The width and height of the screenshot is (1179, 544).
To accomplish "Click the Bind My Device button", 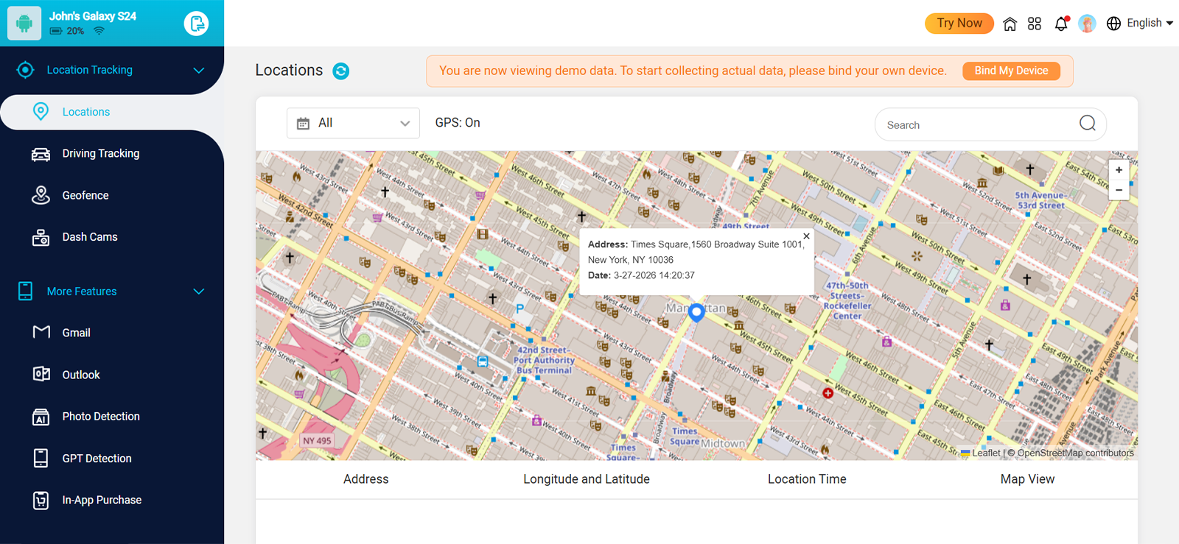I will (1011, 71).
